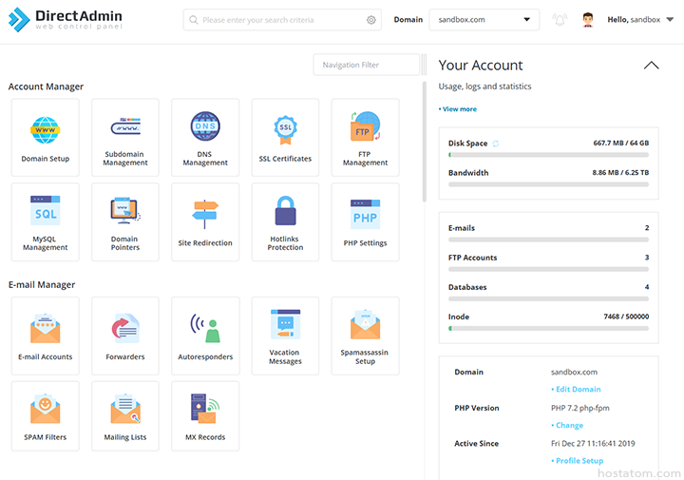Click the Disk Space usage bar

click(x=548, y=155)
